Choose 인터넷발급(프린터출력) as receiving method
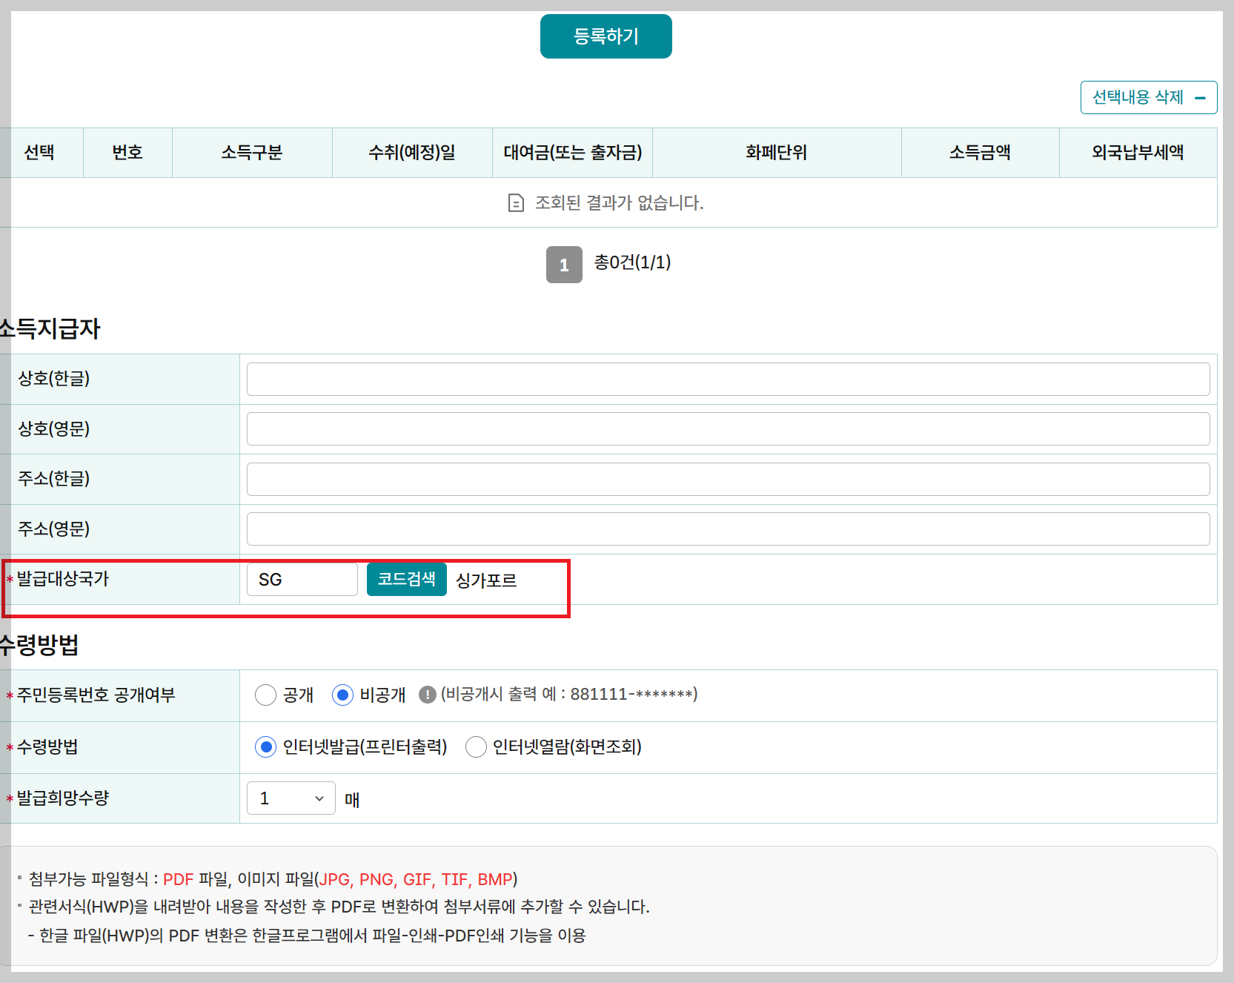The image size is (1234, 983). pos(265,747)
